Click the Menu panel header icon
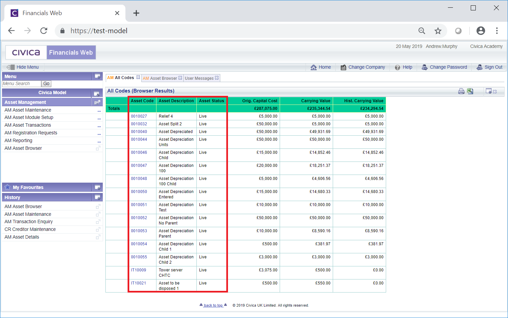Image resolution: width=508 pixels, height=318 pixels. point(97,76)
